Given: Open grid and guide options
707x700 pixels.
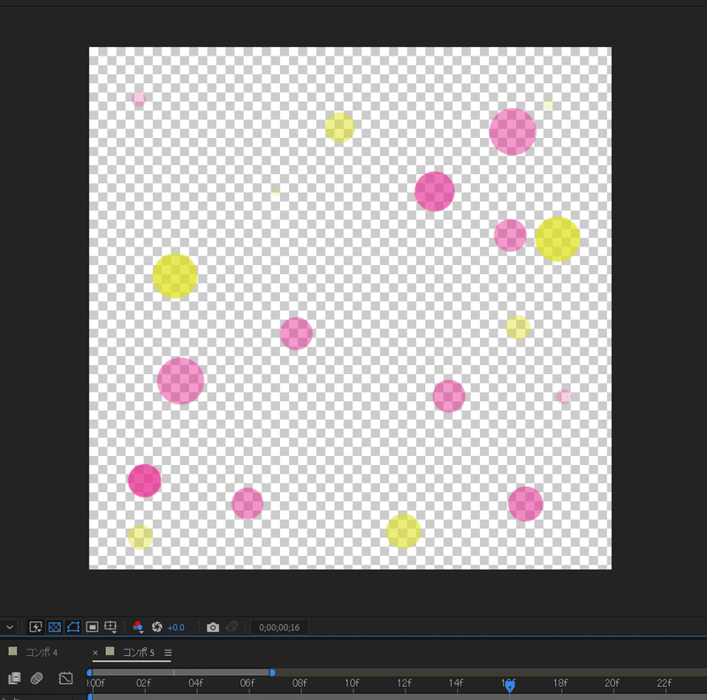Looking at the screenshot, I should pos(110,627).
